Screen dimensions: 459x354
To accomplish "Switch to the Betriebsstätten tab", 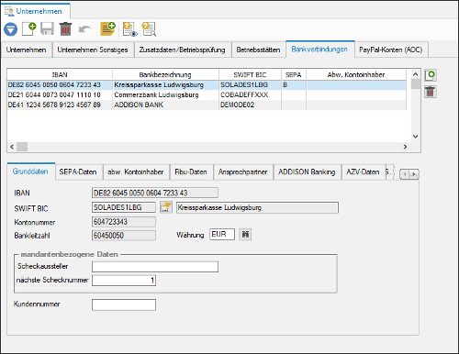I will tap(258, 50).
